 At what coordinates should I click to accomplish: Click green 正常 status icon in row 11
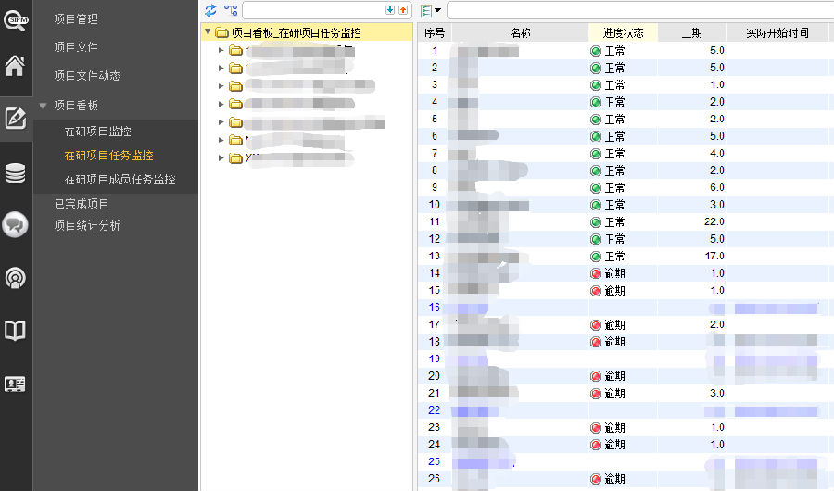596,222
